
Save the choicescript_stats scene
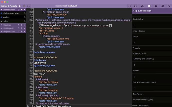[x=25, y=13]
